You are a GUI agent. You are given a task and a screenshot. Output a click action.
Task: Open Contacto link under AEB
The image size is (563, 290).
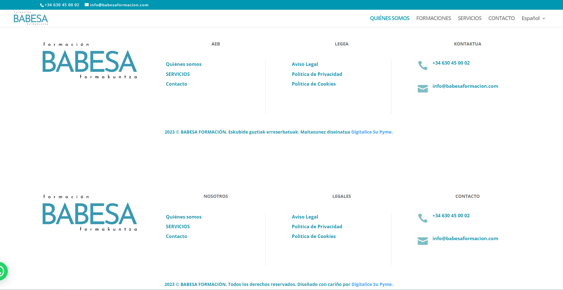pyautogui.click(x=176, y=84)
